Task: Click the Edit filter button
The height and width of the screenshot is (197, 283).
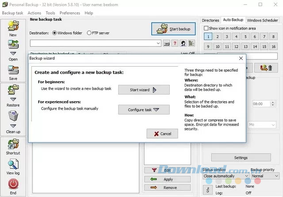Action: 167,170
